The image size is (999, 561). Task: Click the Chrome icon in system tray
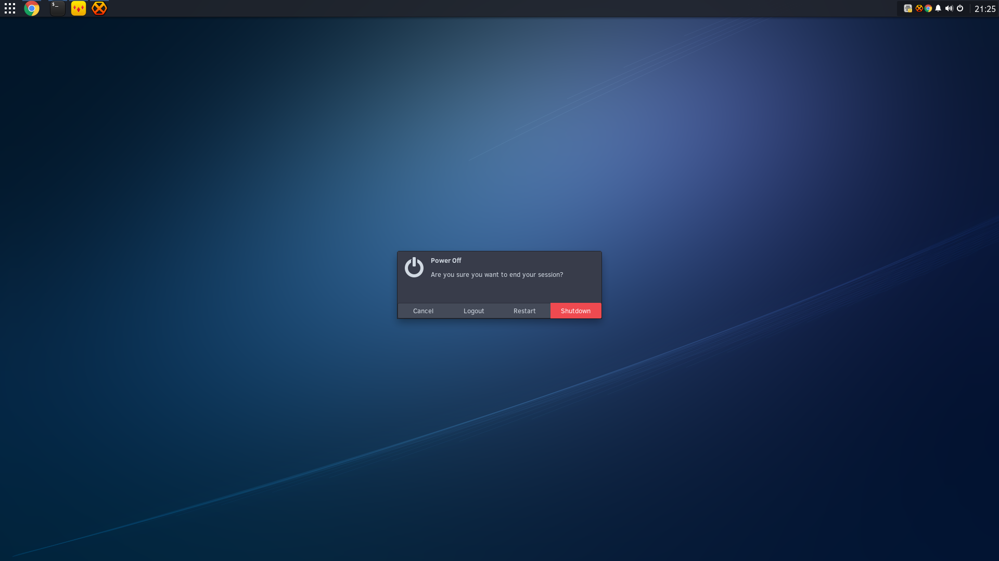(x=928, y=8)
